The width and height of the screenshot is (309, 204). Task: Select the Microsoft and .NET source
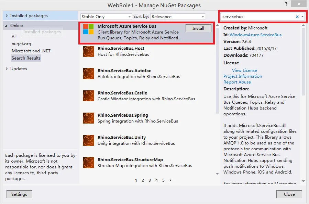pyautogui.click(x=31, y=51)
